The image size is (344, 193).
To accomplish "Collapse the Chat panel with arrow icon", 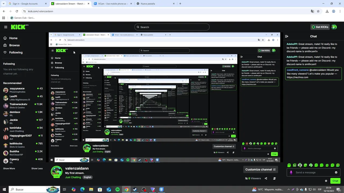I will 286,36.
